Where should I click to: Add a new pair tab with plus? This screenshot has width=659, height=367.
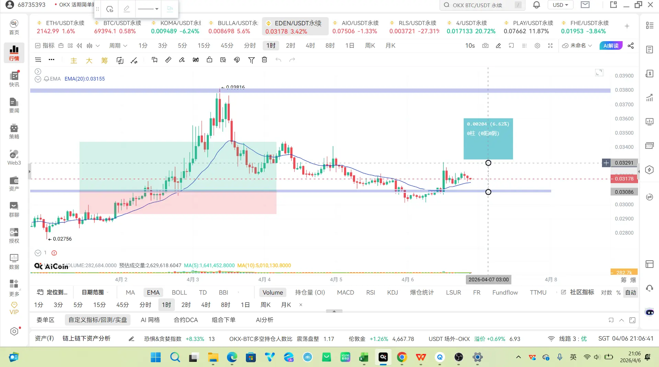point(627,26)
